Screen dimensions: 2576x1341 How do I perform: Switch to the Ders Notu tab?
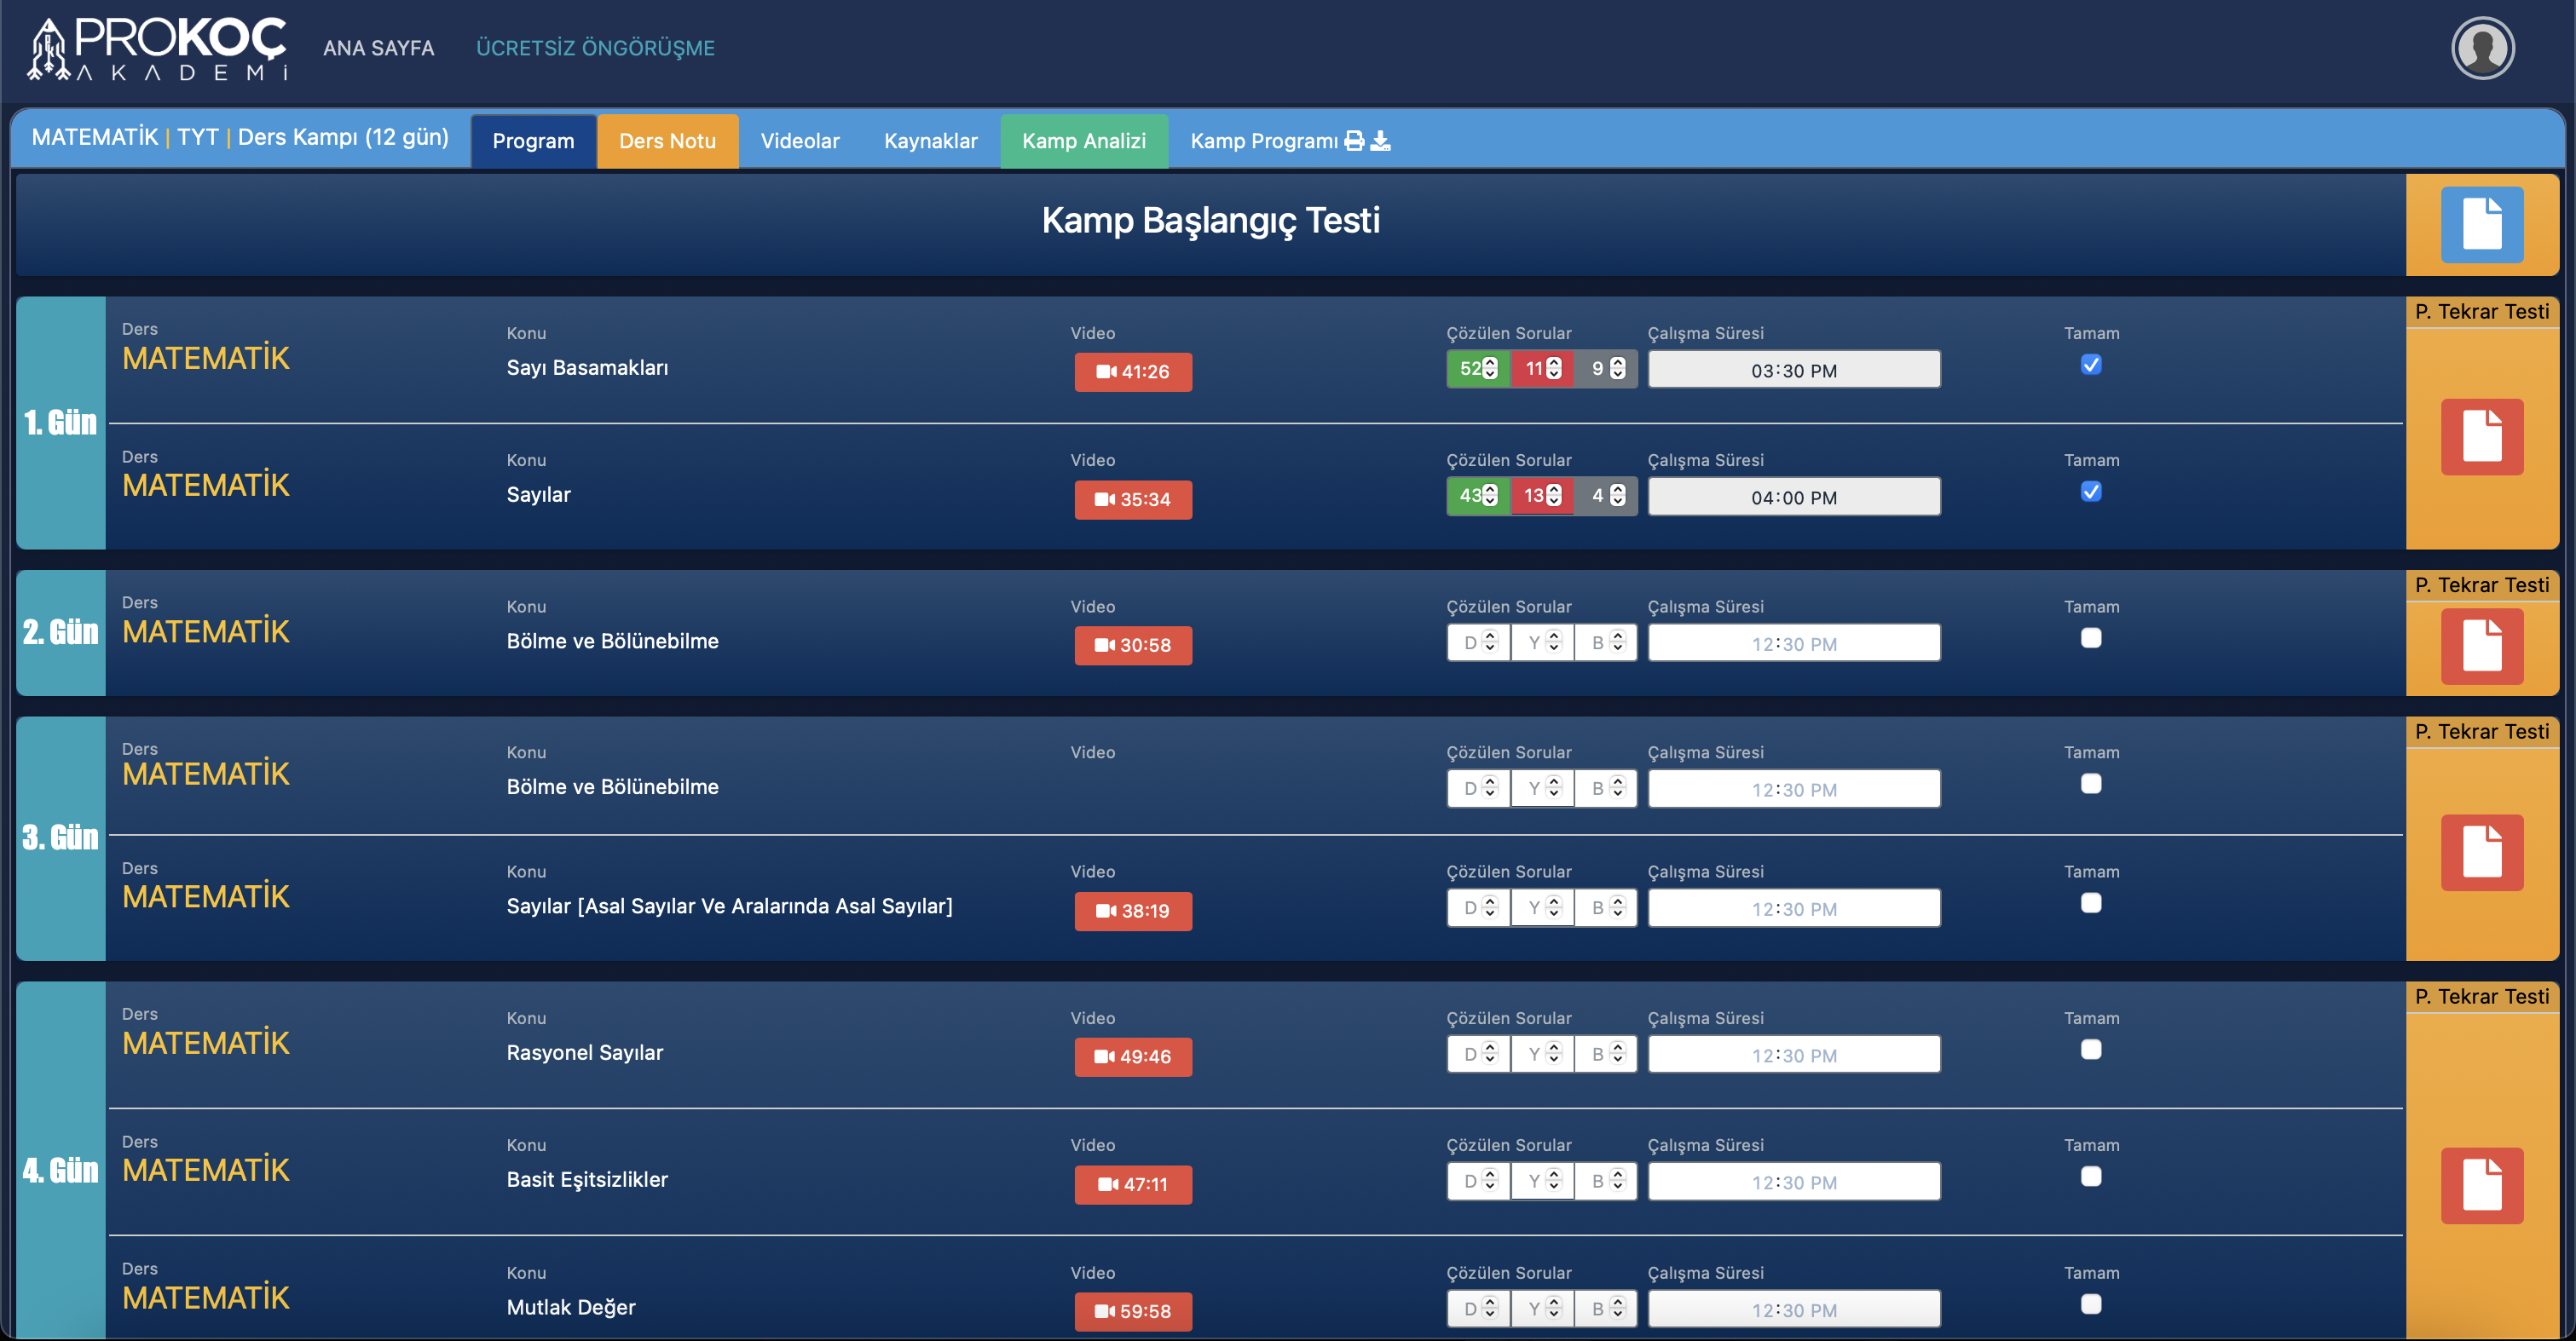coord(667,141)
